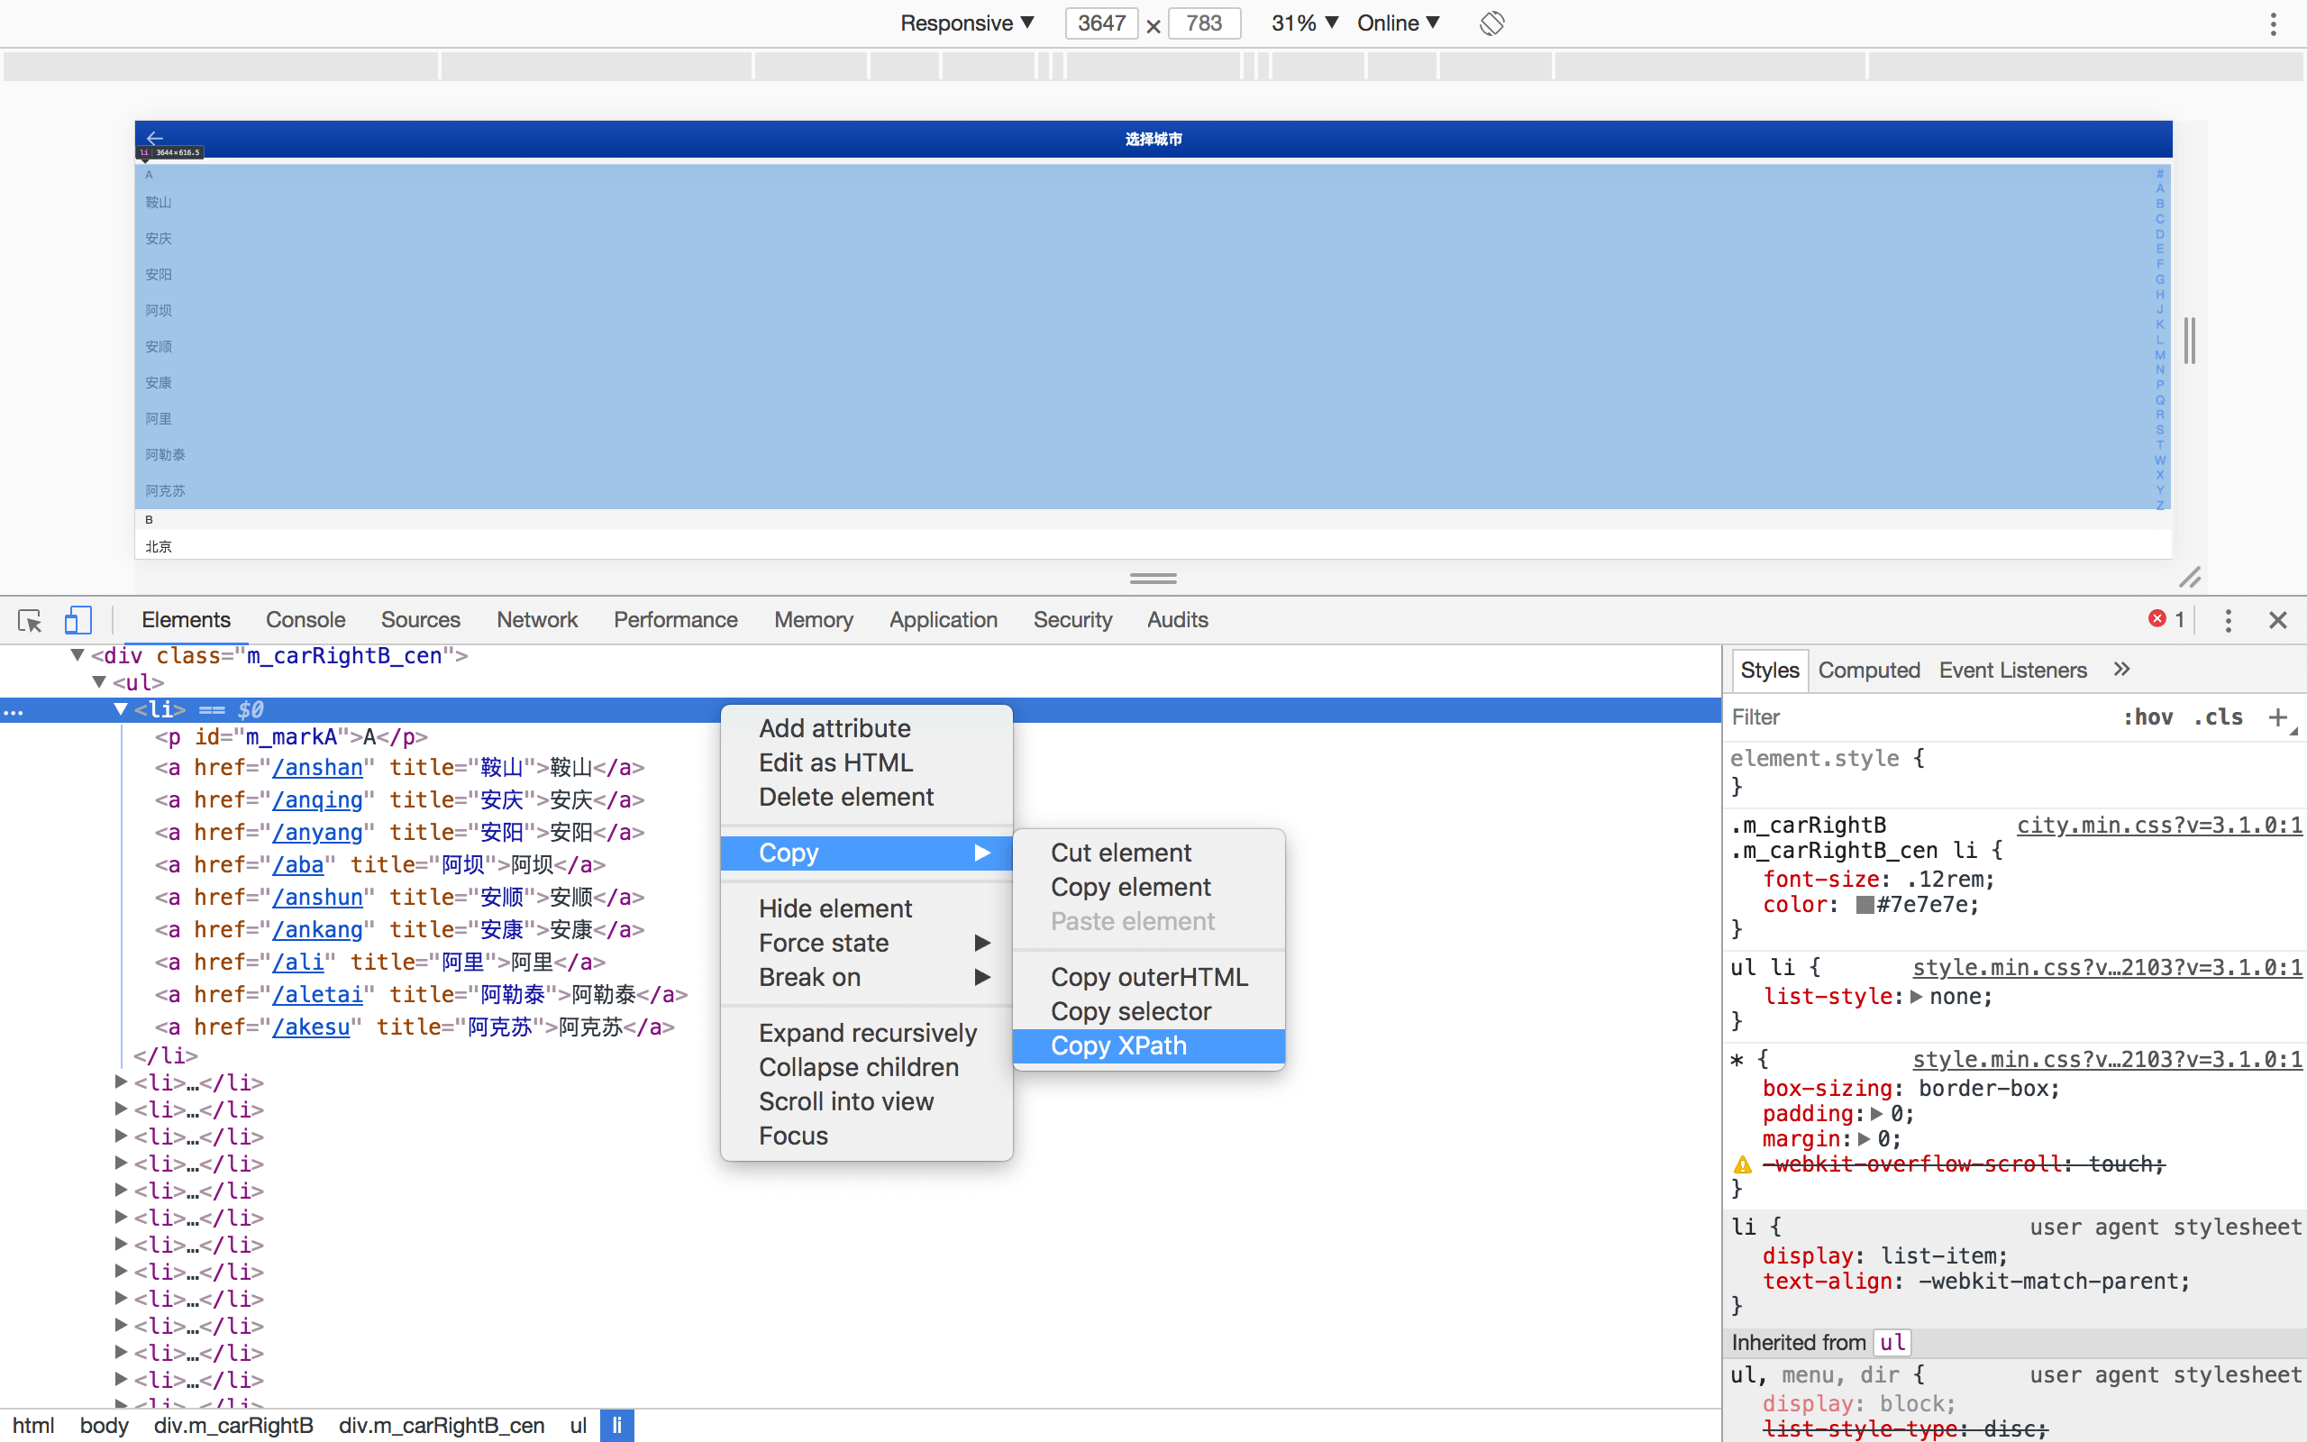Select Hide element in context menu
Image resolution: width=2307 pixels, height=1442 pixels.
[x=867, y=908]
